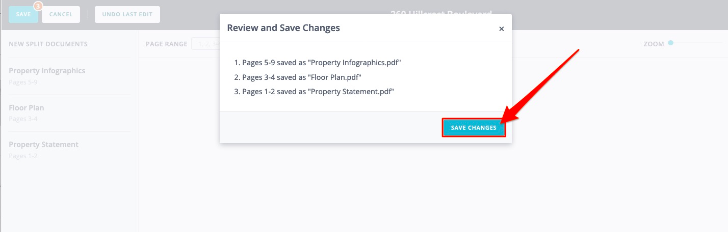Click the New Split Documents heading
The image size is (728, 232).
[x=48, y=44]
